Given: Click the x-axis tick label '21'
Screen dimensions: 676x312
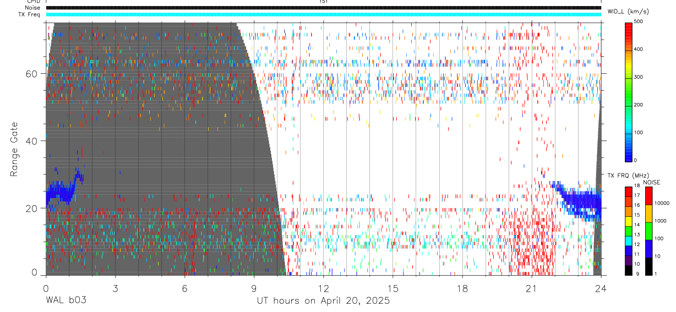Looking at the screenshot, I should 531,288.
